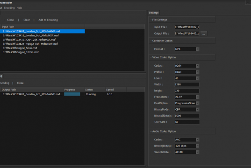Open the SampleRate dropdown showing 44100

186,152
